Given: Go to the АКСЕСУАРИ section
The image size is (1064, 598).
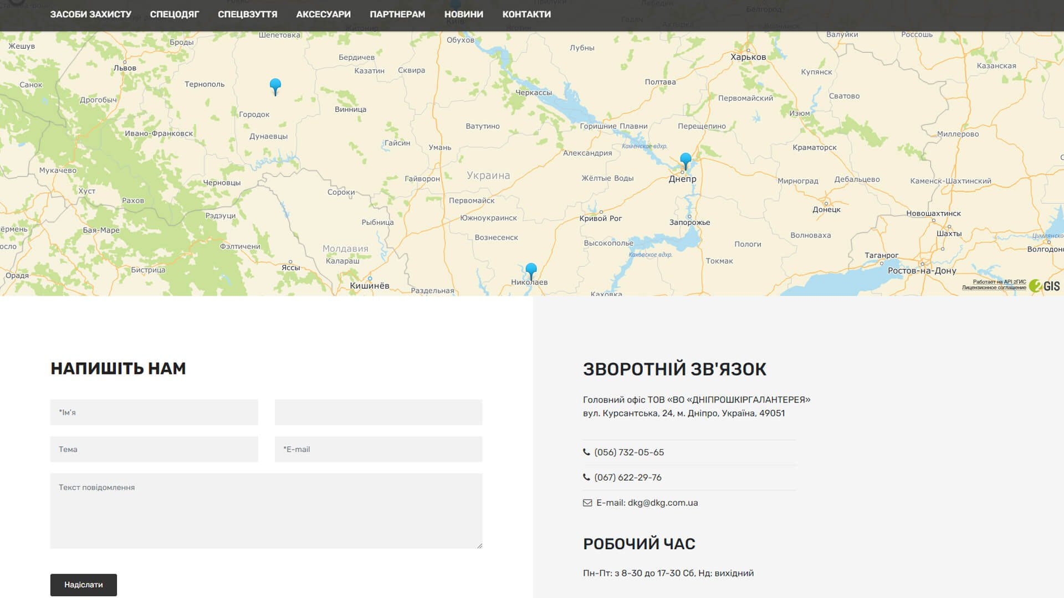Looking at the screenshot, I should pos(324,14).
